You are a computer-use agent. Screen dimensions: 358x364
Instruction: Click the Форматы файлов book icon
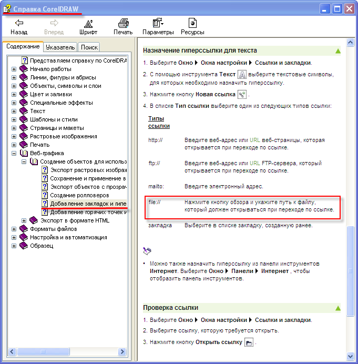point(24,229)
